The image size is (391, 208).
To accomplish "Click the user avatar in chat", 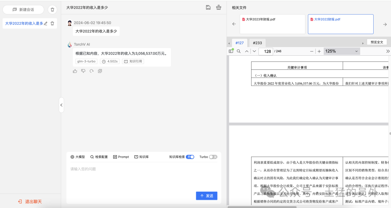I will coord(70,23).
